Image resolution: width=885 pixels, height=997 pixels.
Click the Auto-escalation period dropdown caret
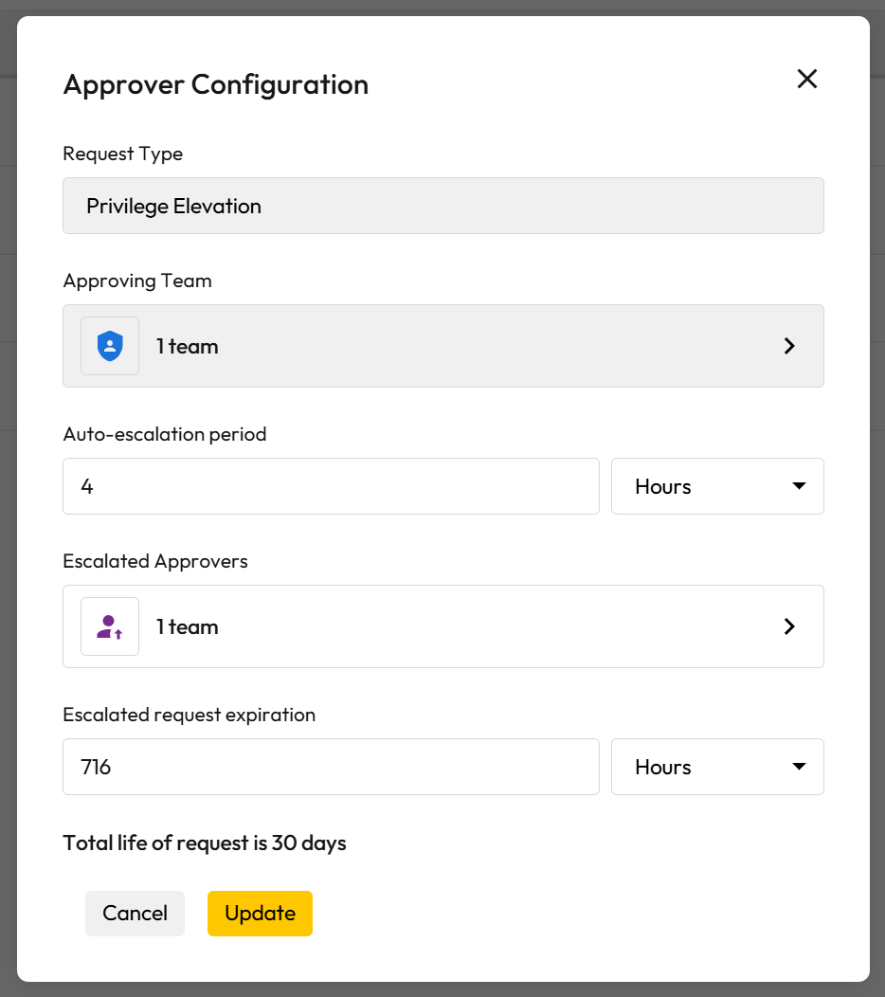click(798, 486)
